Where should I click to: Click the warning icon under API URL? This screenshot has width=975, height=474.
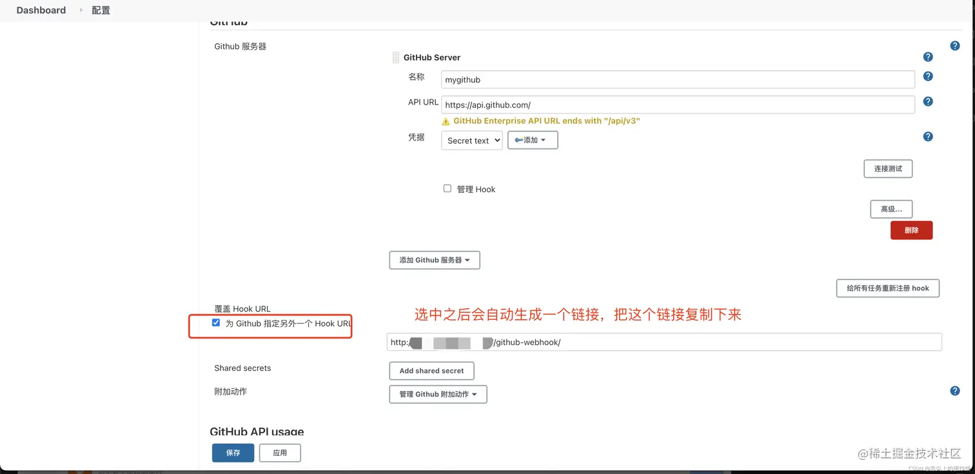[x=446, y=121]
